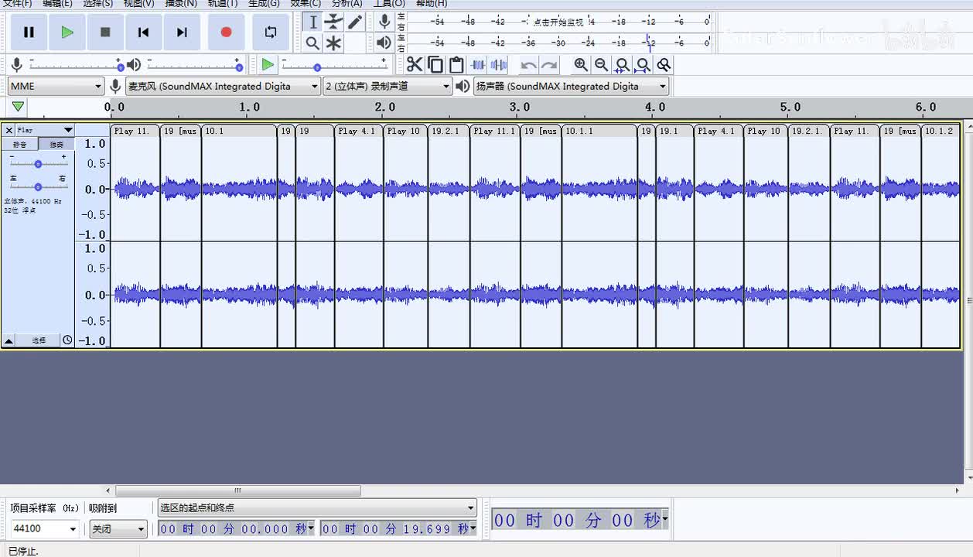Click the Pause transport button
The image size is (973, 557).
pyautogui.click(x=29, y=32)
